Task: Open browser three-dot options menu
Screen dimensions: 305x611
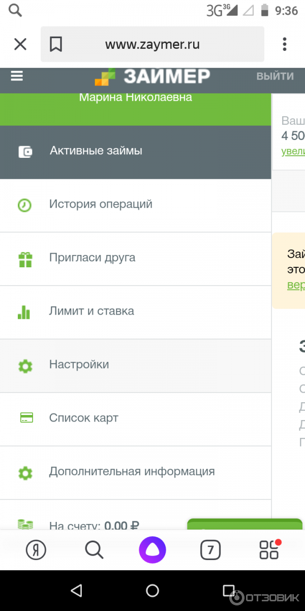Action: click(284, 44)
